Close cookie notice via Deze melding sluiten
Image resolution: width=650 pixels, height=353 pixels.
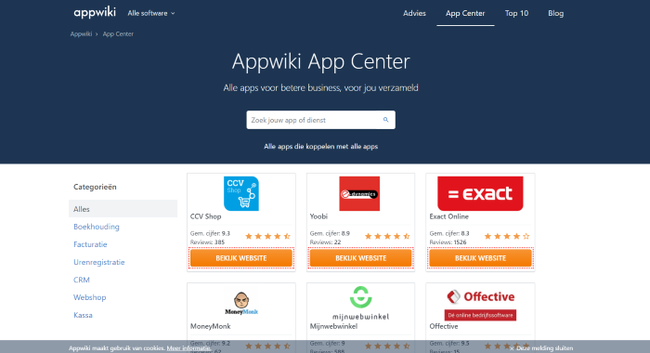(541, 348)
